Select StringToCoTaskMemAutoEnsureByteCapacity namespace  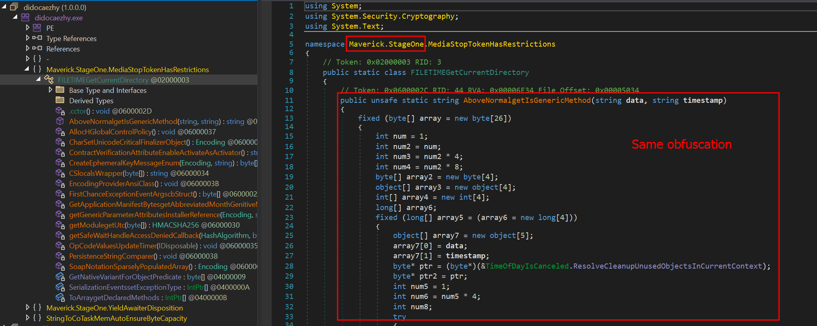pyautogui.click(x=116, y=318)
